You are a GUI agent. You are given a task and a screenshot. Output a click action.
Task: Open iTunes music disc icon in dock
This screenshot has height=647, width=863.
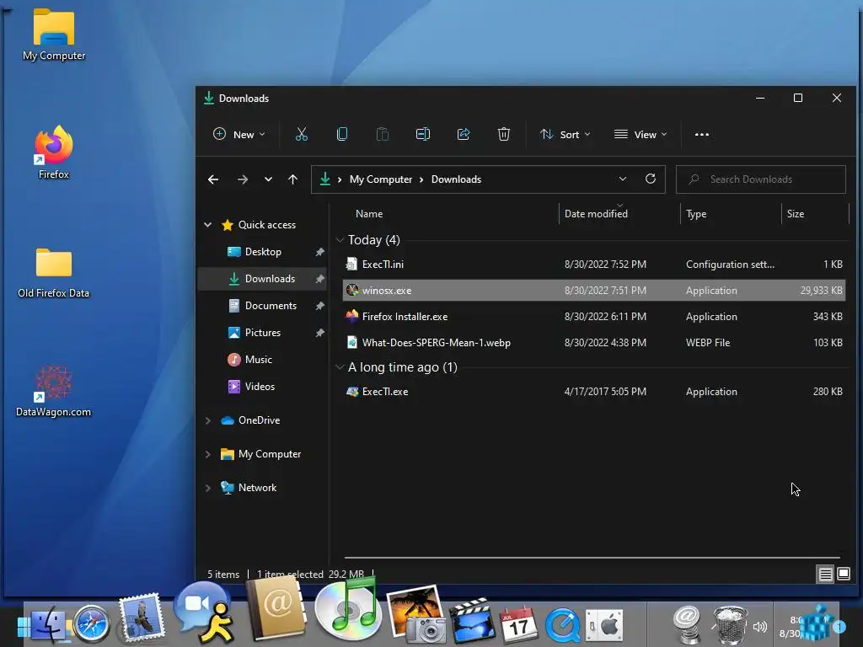(x=346, y=610)
